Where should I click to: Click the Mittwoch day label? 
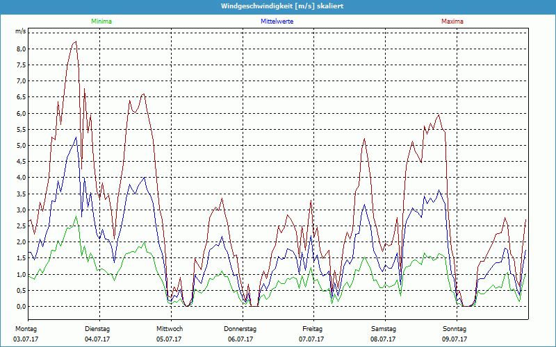click(x=170, y=329)
